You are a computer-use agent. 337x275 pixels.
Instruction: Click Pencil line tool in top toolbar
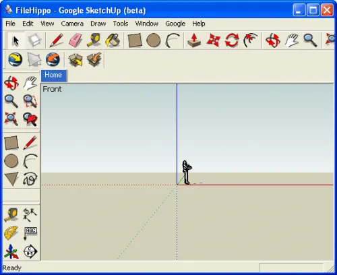(57, 40)
